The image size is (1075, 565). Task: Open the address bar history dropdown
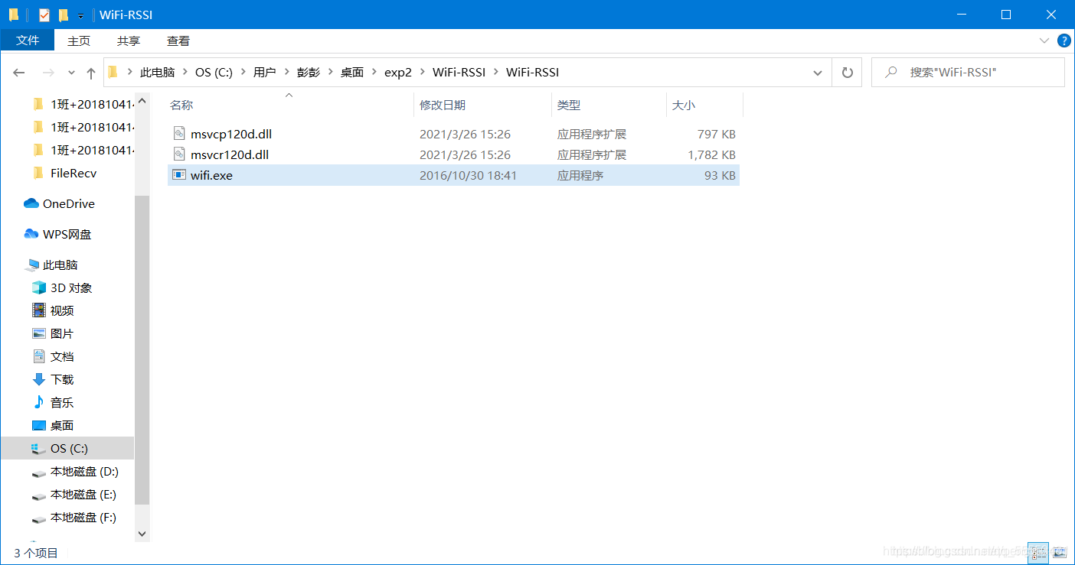(x=818, y=73)
